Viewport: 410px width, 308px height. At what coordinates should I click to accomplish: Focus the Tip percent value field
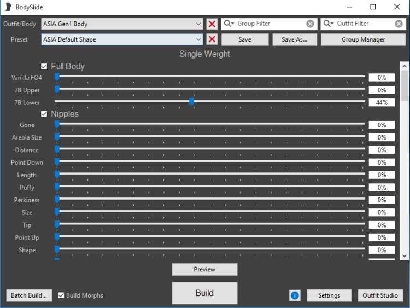pyautogui.click(x=382, y=225)
